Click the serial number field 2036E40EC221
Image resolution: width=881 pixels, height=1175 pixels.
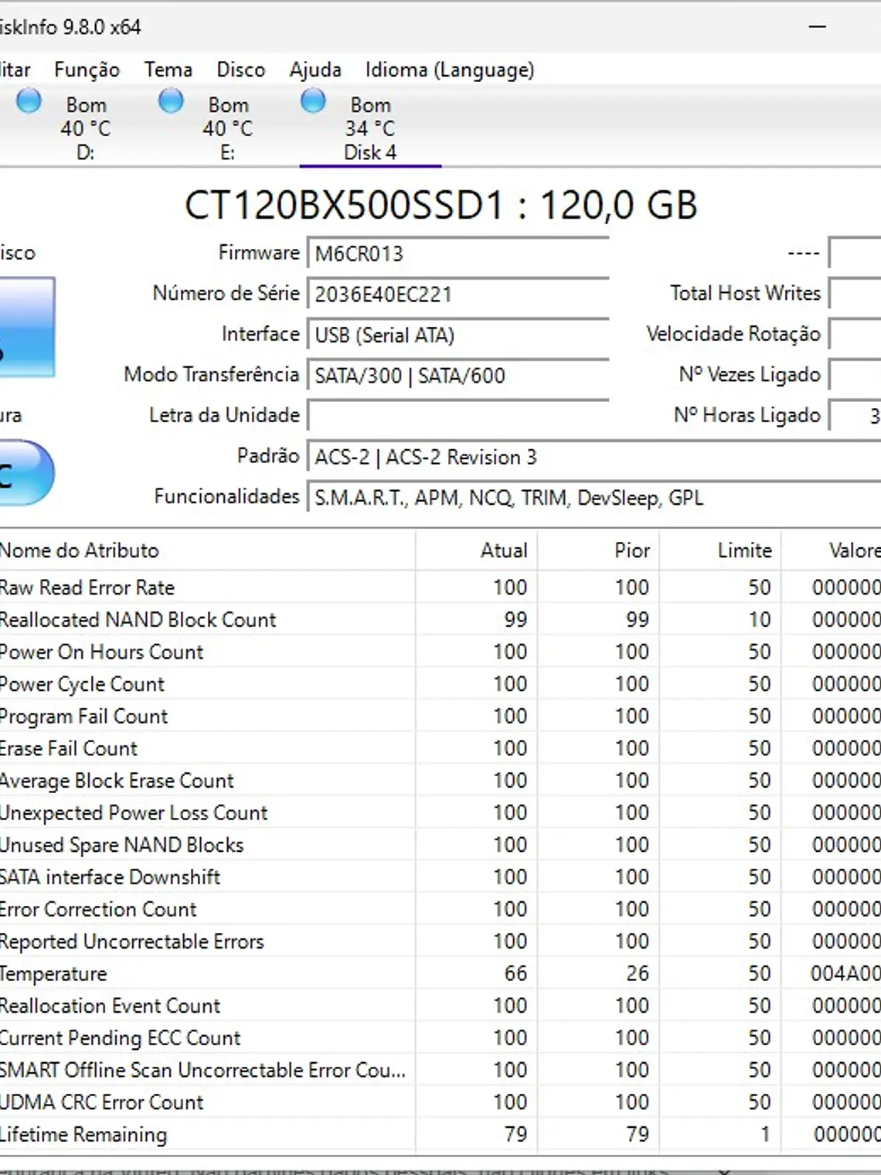(x=458, y=295)
